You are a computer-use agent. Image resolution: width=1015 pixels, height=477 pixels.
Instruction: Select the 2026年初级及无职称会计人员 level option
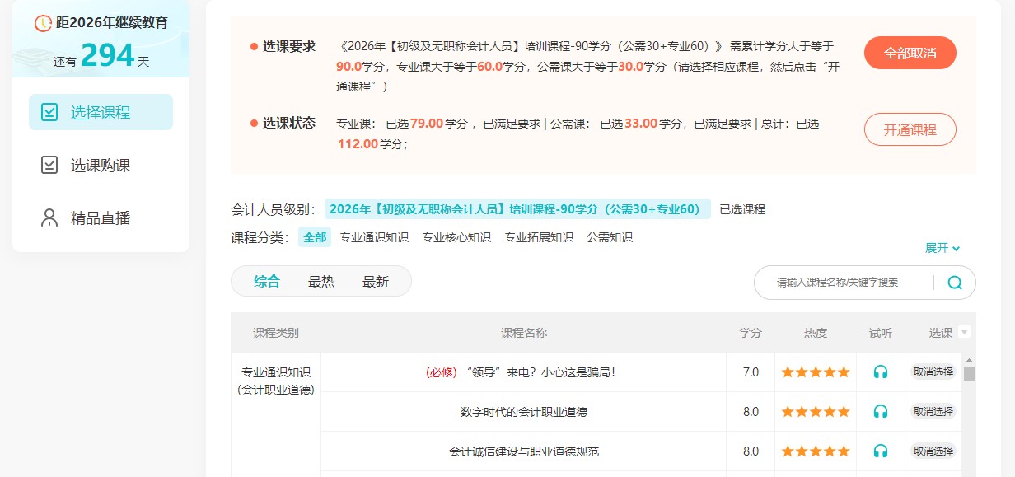[517, 209]
